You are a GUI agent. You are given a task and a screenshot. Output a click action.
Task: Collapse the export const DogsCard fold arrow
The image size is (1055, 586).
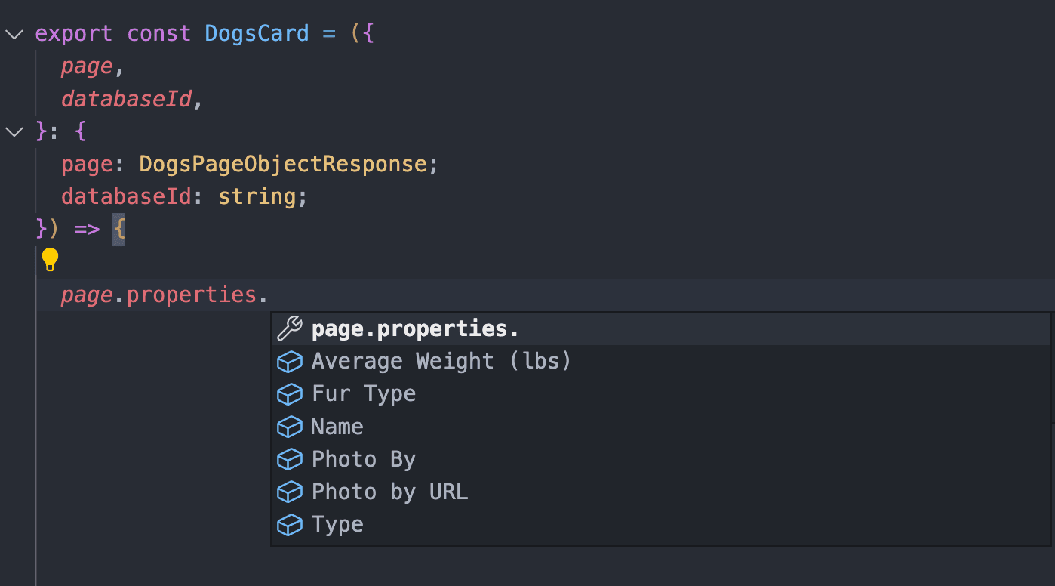(14, 35)
